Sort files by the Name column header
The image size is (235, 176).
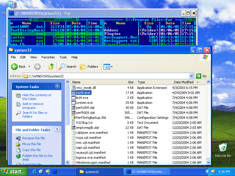click(96, 82)
